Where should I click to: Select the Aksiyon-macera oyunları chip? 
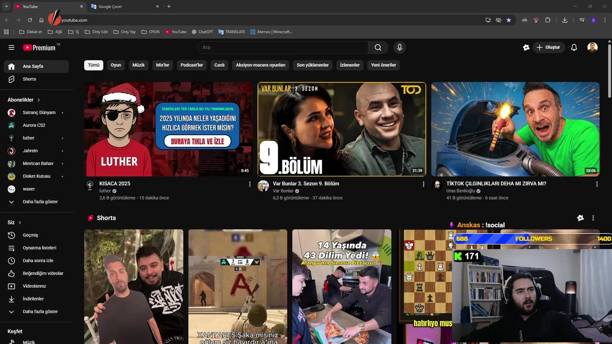[261, 65]
